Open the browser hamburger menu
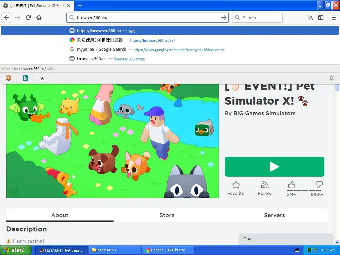The width and height of the screenshot is (340, 255). pyautogui.click(x=333, y=18)
